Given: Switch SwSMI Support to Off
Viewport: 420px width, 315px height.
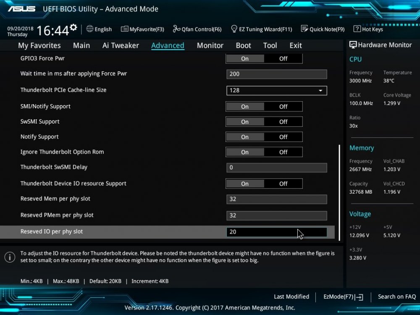Looking at the screenshot, I should point(283,122).
